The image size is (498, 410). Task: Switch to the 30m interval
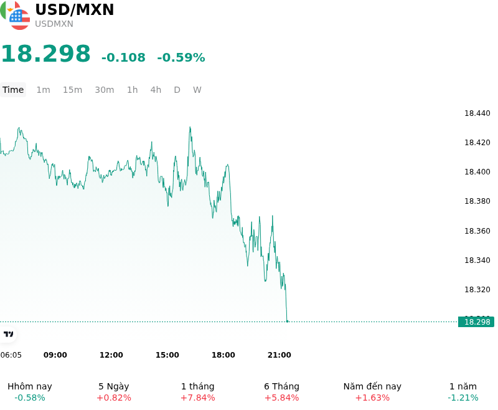(105, 90)
